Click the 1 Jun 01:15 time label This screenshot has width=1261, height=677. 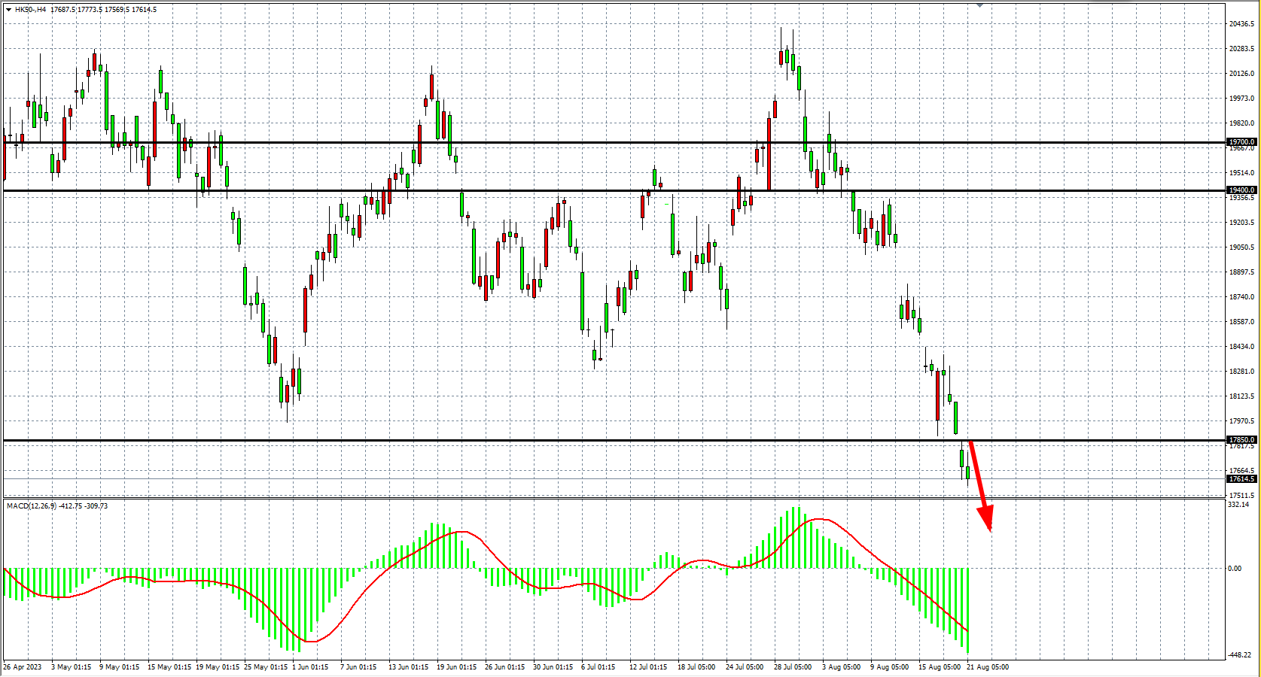pos(309,667)
